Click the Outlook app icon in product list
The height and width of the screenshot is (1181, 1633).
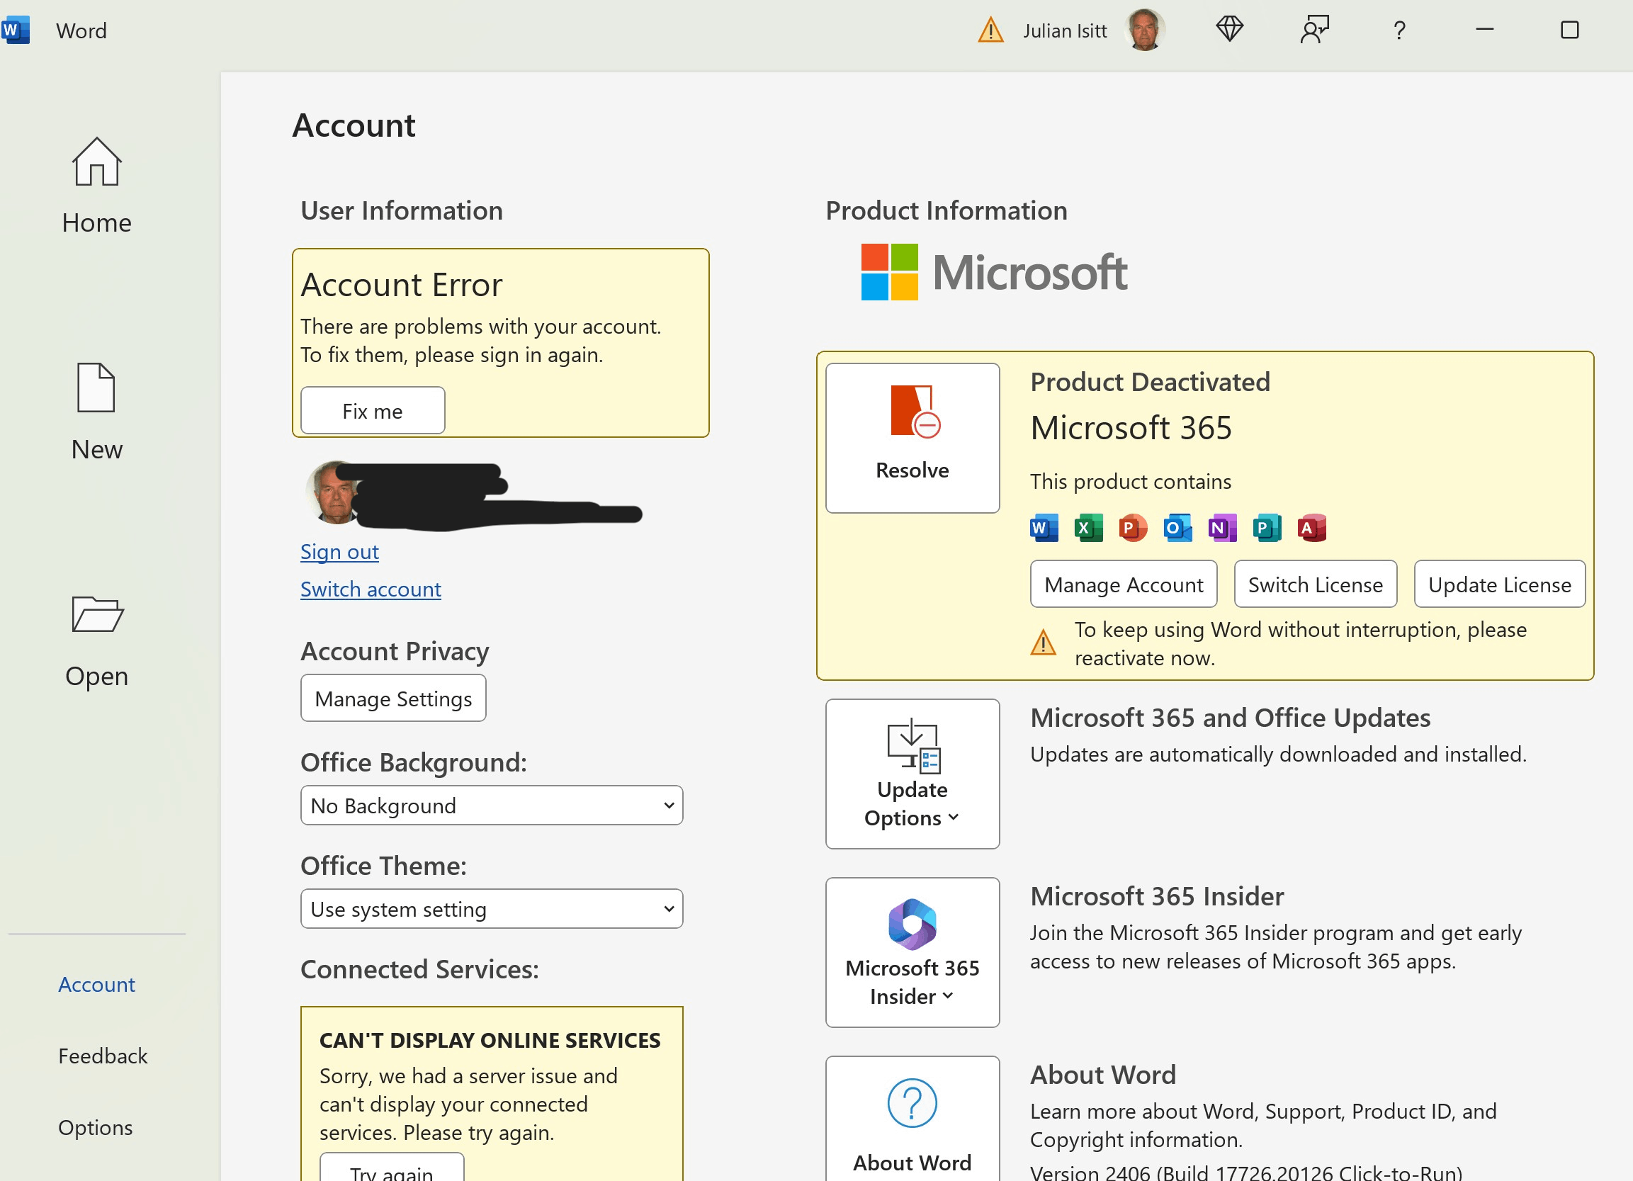click(1178, 528)
